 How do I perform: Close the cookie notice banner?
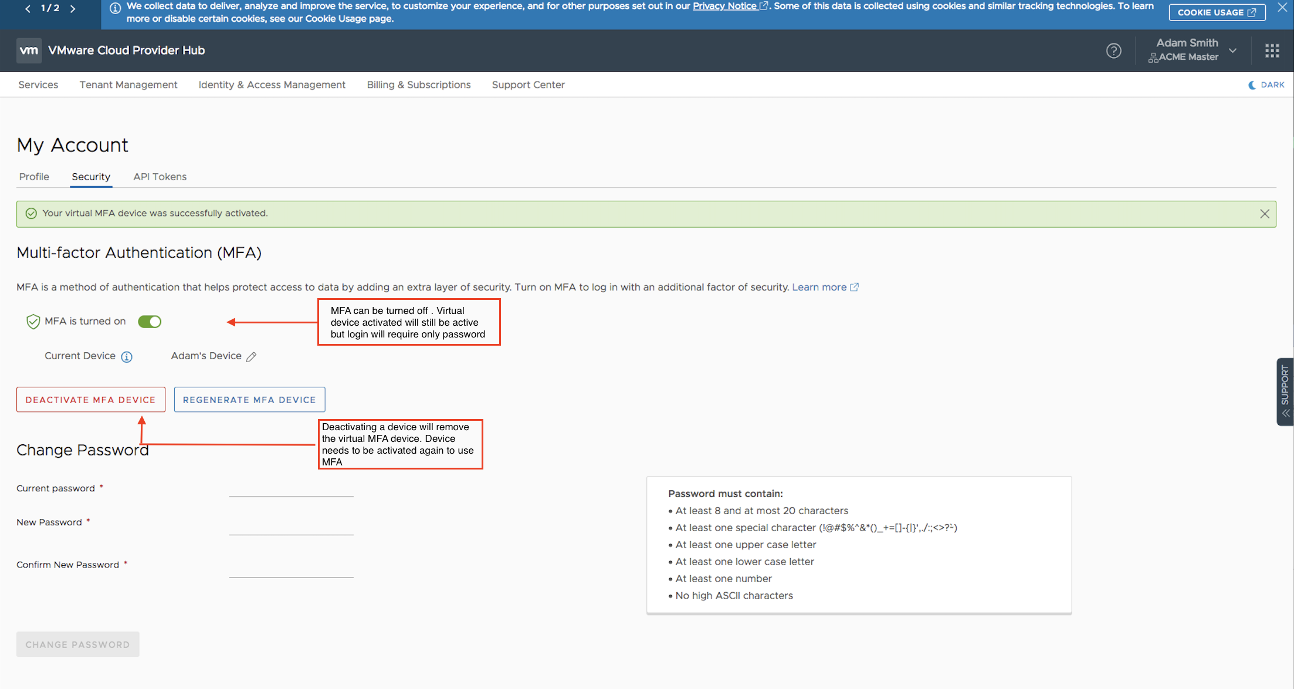click(1282, 8)
